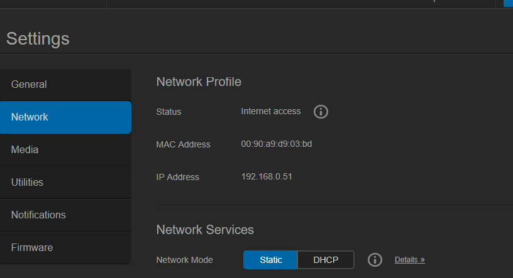Go to the Media settings tab

click(x=65, y=149)
